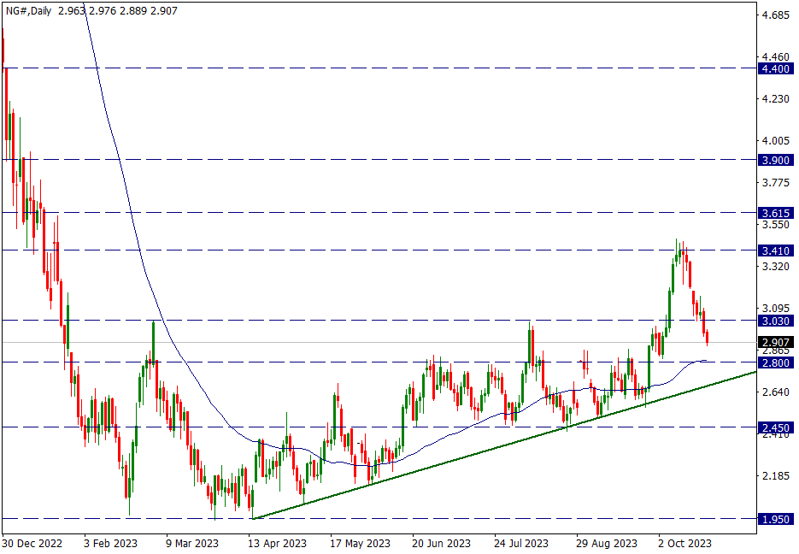The height and width of the screenshot is (554, 799).
Task: Click the 3.615 price level label
Action: pyautogui.click(x=776, y=213)
